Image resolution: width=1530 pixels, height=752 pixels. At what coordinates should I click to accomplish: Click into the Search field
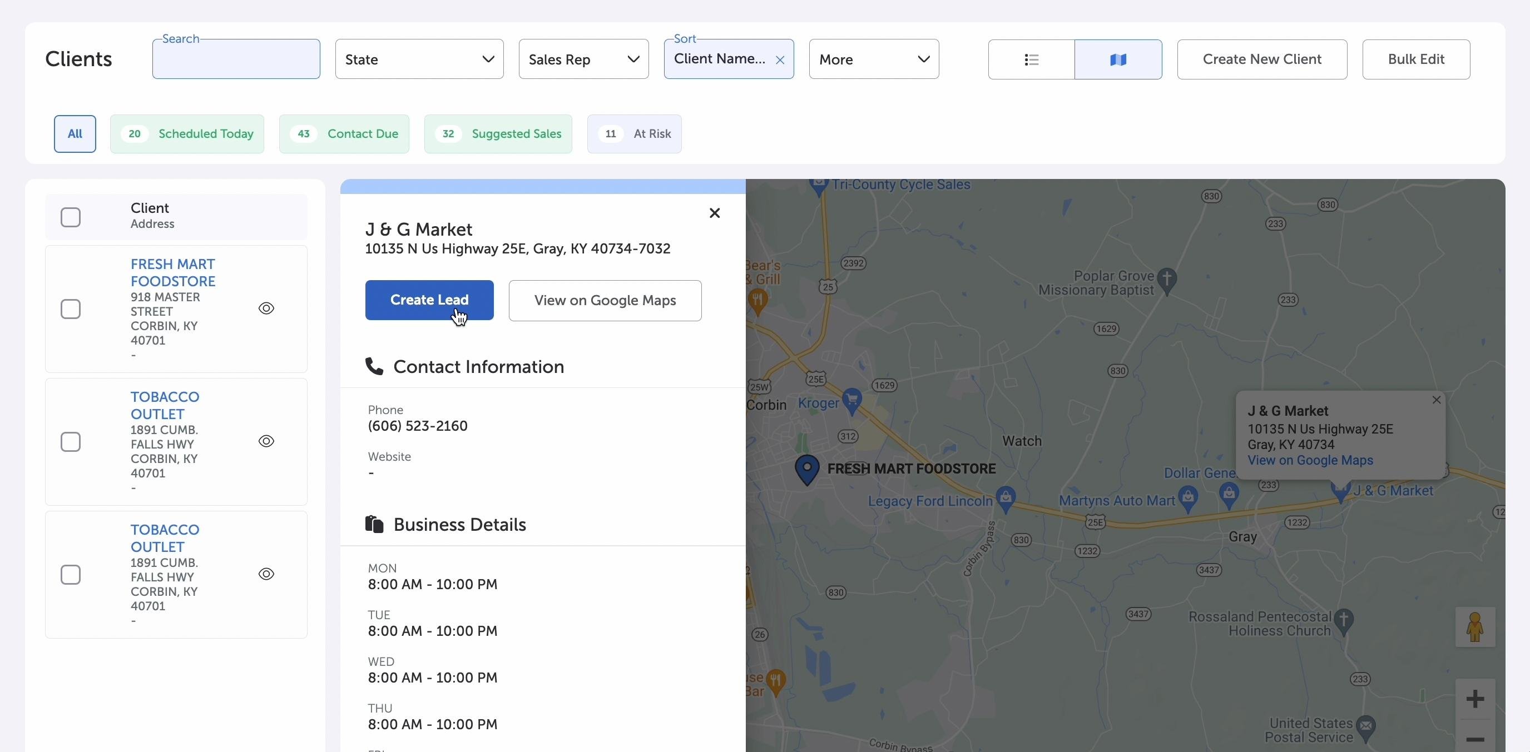point(236,60)
